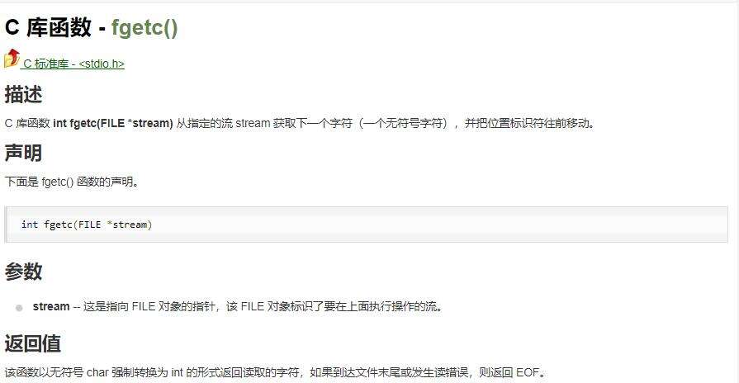Click *stream inside the code block
This screenshot has height=383, width=739.
[127, 225]
